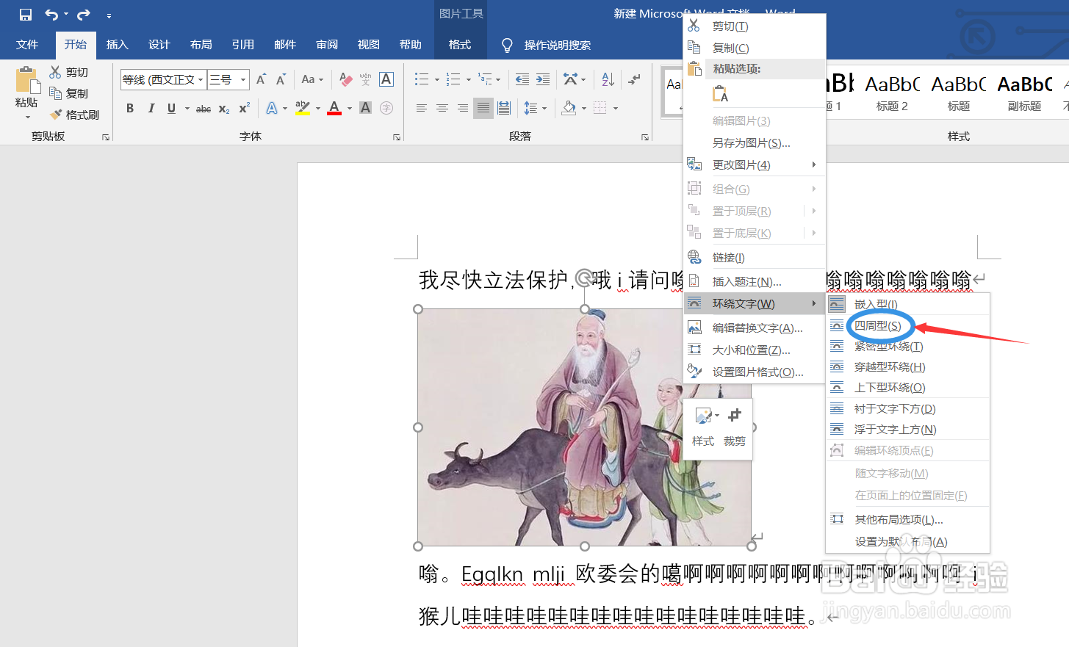
Task: Open the font dialog launcher in 字体 group
Action: coord(397,137)
